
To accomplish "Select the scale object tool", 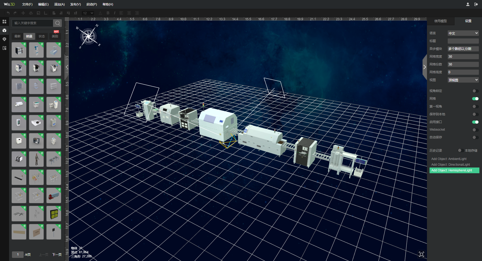I will (38, 13).
